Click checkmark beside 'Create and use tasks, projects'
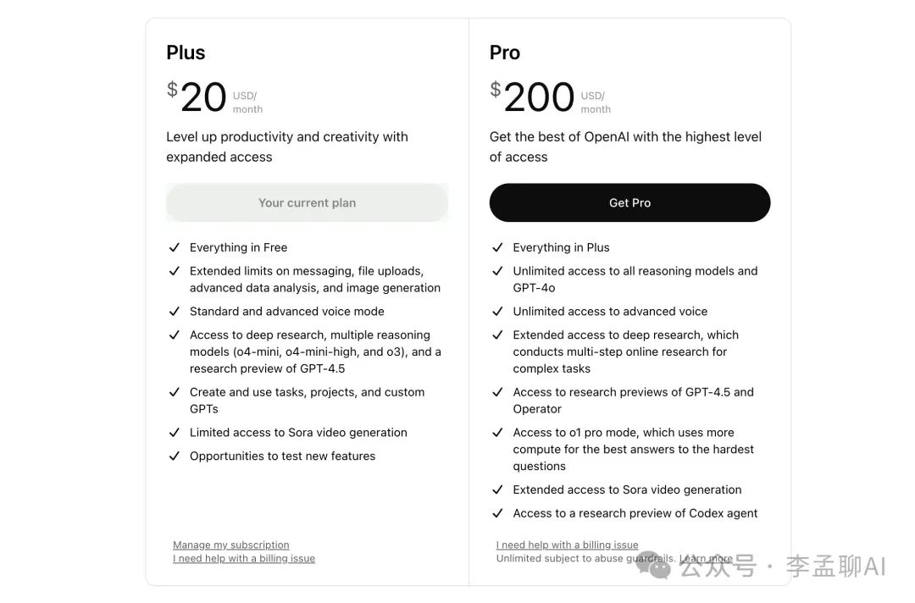This screenshot has width=915, height=603. click(175, 393)
